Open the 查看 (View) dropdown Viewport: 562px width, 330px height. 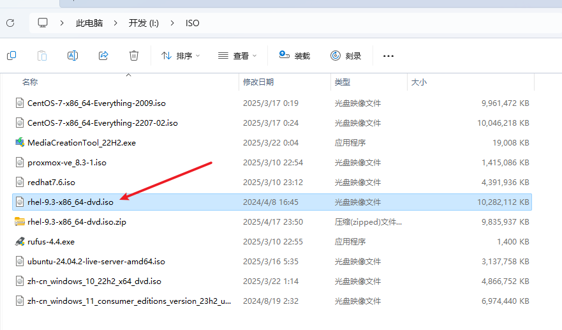(x=237, y=56)
